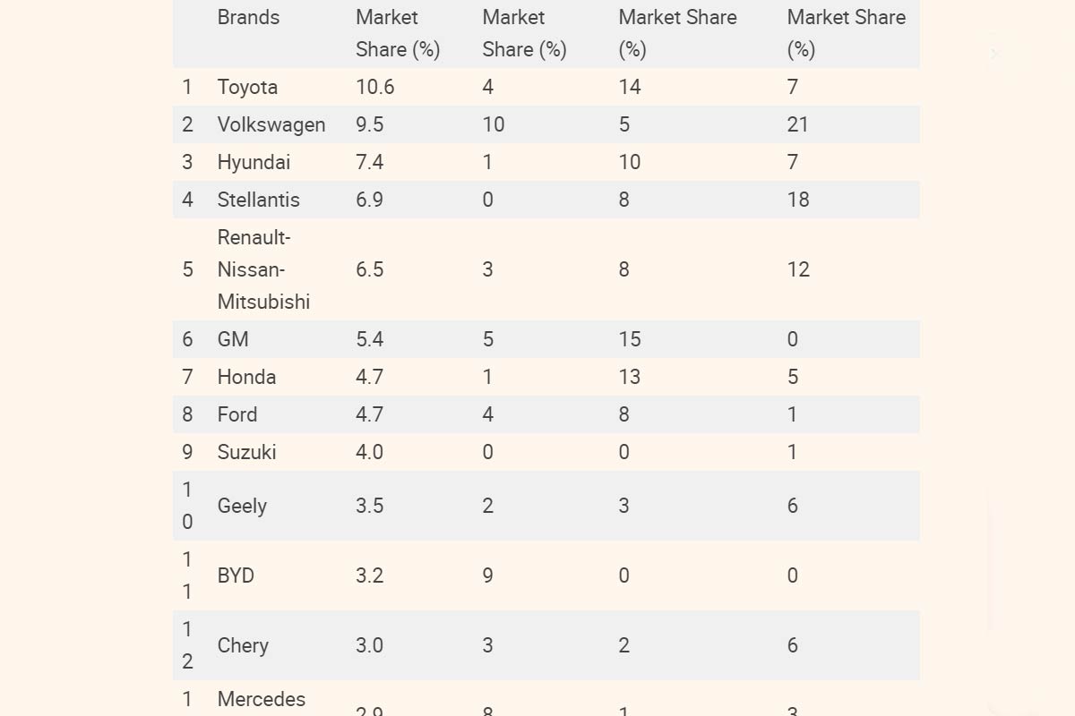The width and height of the screenshot is (1075, 716).
Task: Click Stellantis's 18 value in last column
Action: coord(797,200)
